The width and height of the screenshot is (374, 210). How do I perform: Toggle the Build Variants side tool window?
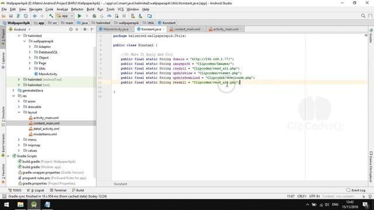click(x=3, y=145)
